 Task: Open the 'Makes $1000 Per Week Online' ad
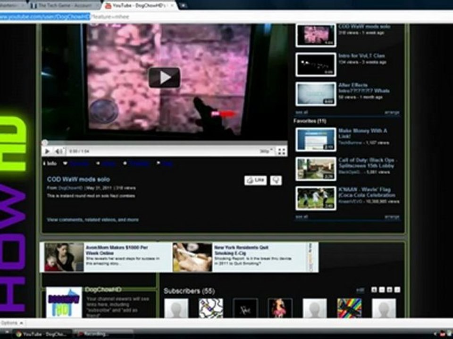(x=117, y=250)
